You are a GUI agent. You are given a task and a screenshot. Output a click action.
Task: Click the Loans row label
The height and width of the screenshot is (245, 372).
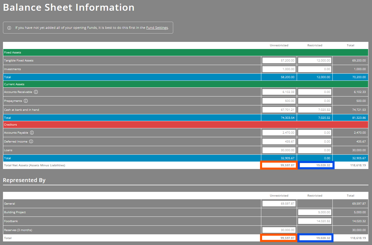point(8,150)
